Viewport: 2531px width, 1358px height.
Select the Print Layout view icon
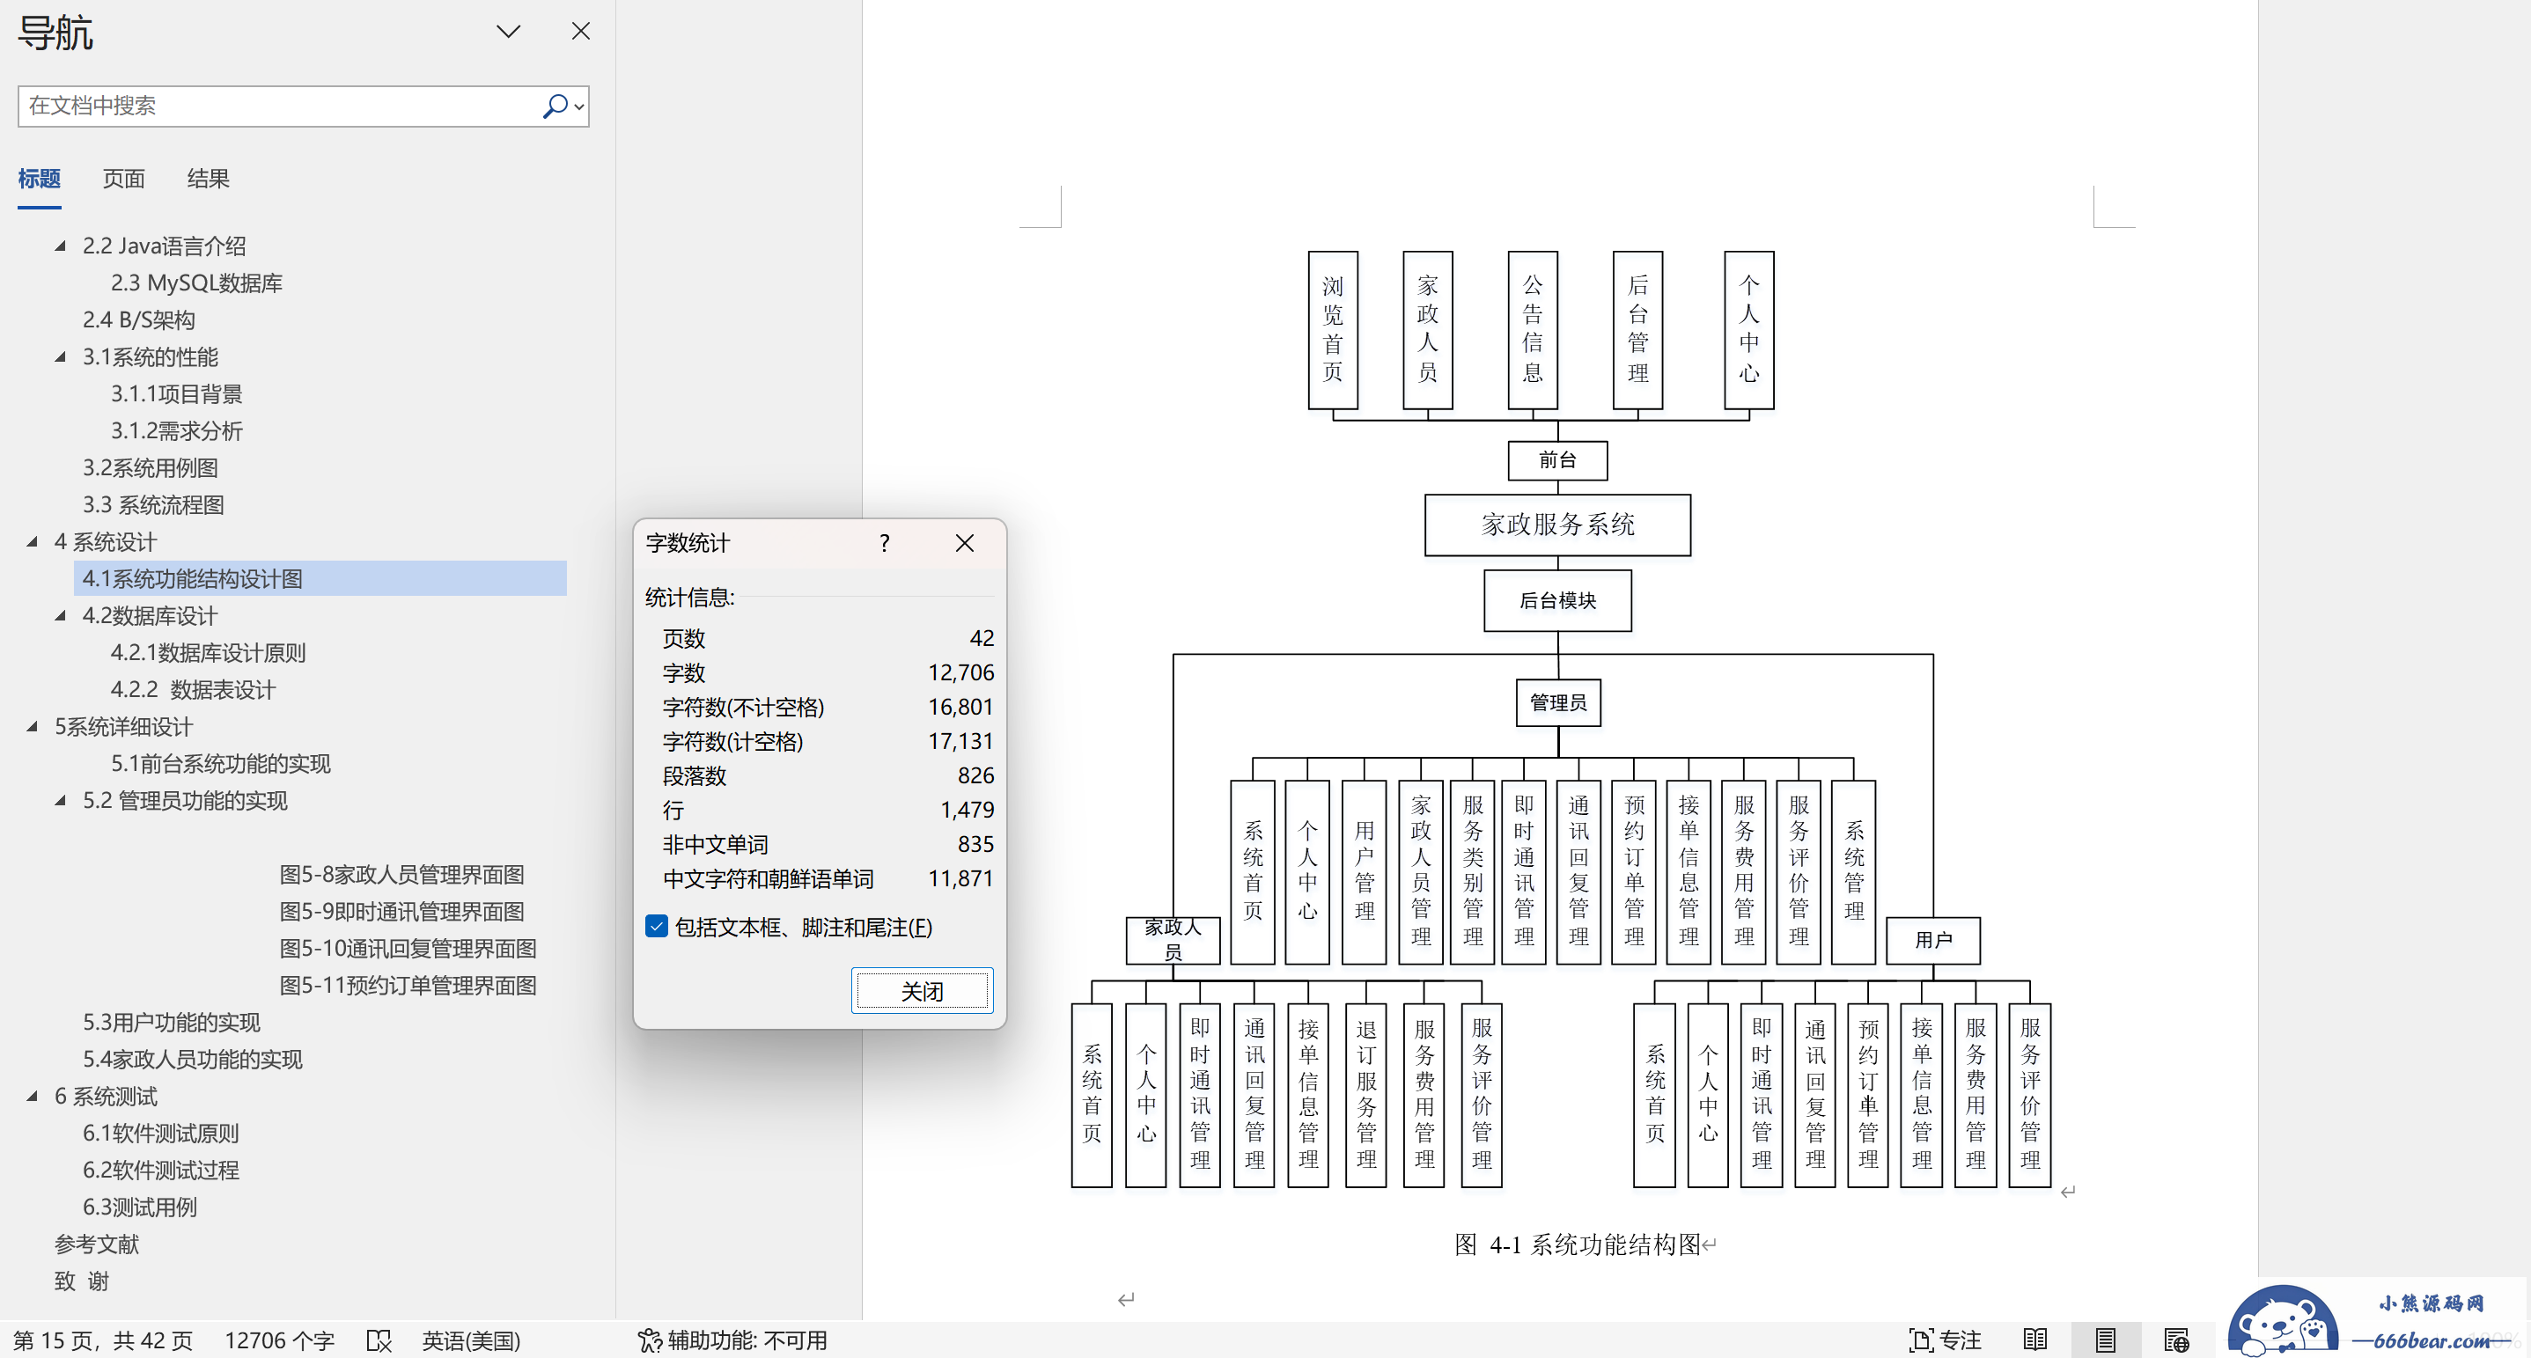coord(2105,1340)
